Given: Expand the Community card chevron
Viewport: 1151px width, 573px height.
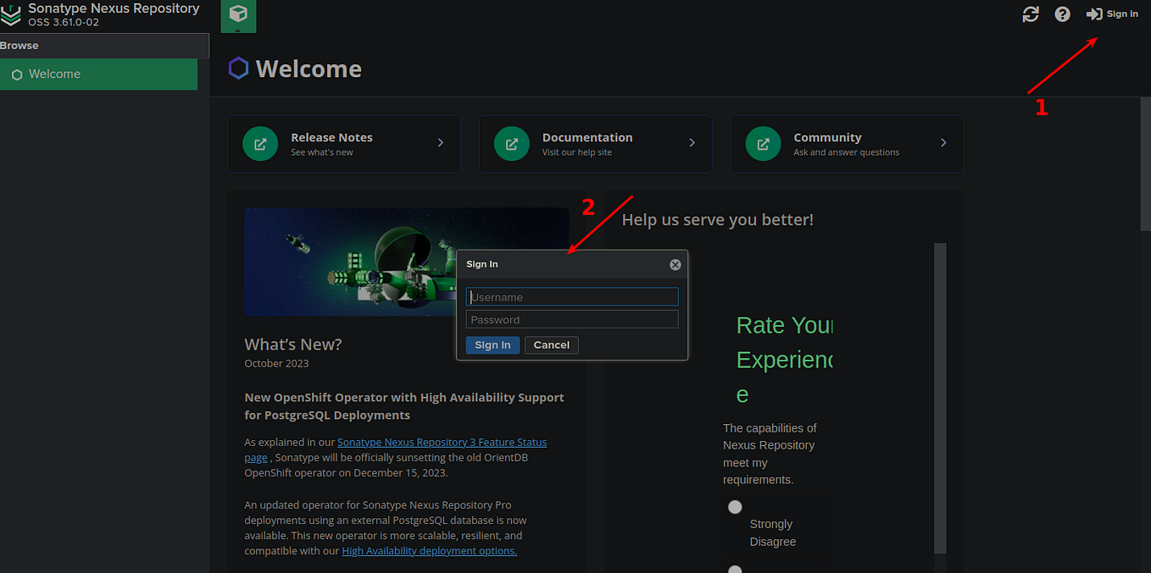Looking at the screenshot, I should (942, 143).
